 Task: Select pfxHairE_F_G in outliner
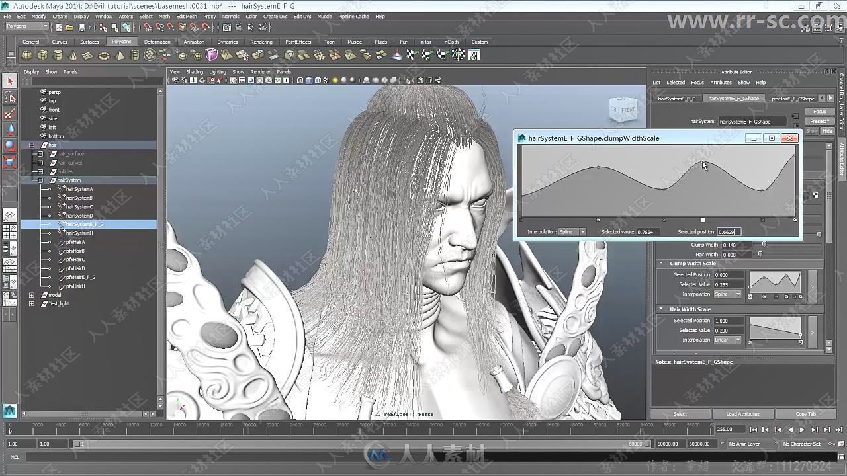81,277
